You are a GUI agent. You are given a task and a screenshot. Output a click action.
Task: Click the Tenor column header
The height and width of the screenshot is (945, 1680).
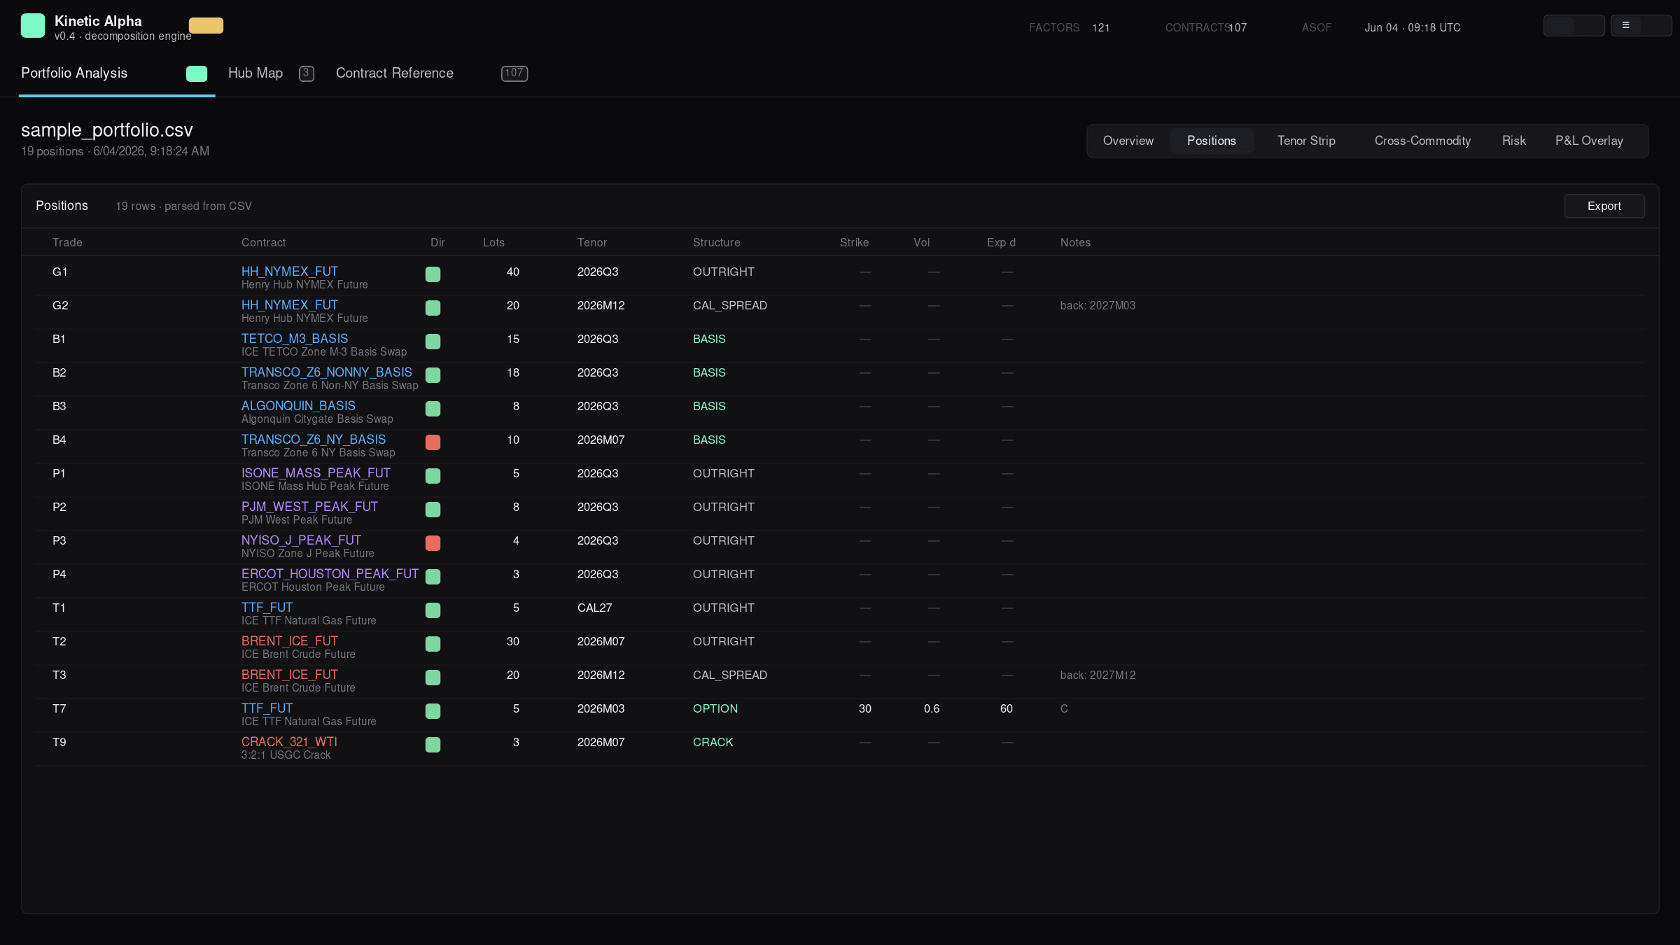click(x=592, y=243)
